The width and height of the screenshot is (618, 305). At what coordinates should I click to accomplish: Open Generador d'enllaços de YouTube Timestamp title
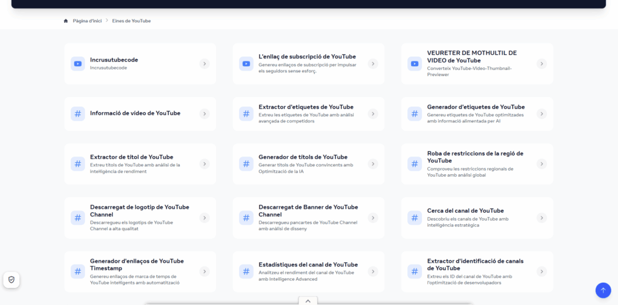[x=137, y=265]
